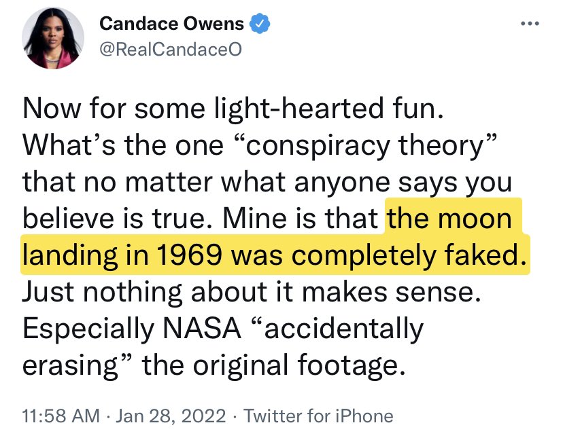Image resolution: width=563 pixels, height=440 pixels.
Task: Click the highlighted words "completely faked."
Action: pos(409,255)
